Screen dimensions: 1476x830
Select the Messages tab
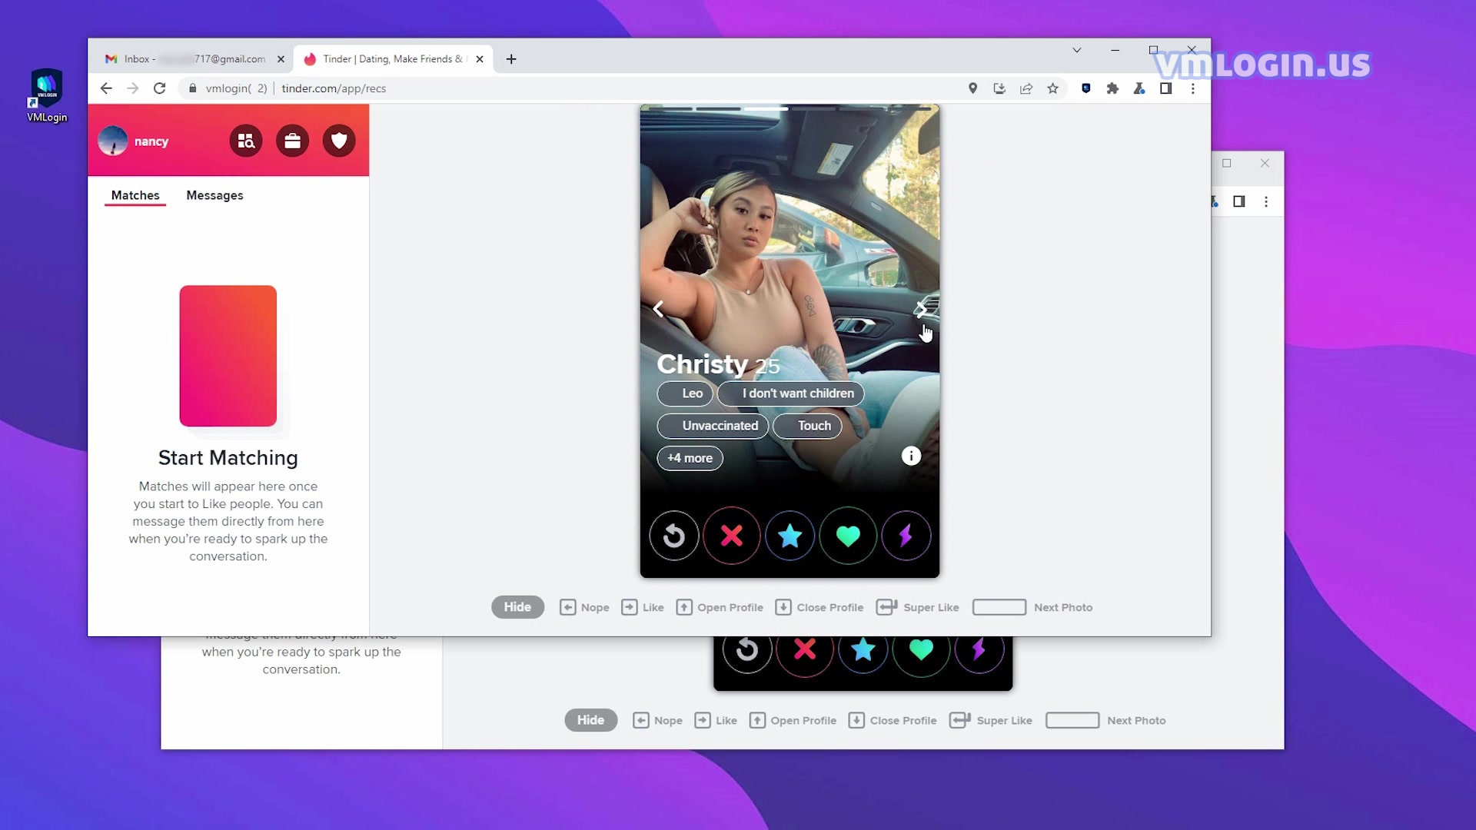pos(214,195)
